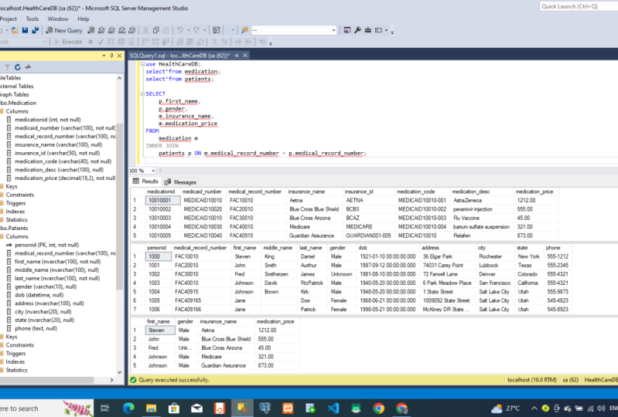Image resolution: width=618 pixels, height=417 pixels.
Task: Open the Window menu
Action: coord(58,19)
